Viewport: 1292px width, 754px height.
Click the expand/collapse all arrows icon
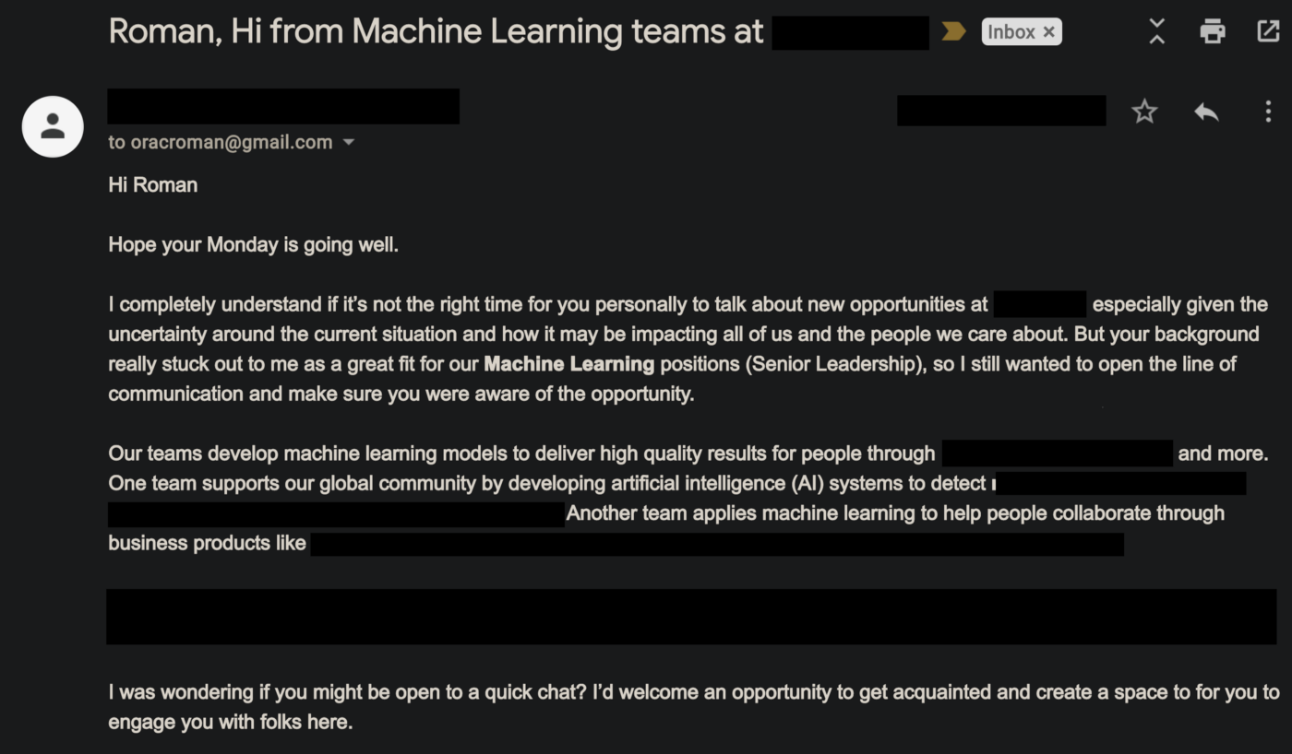pyautogui.click(x=1156, y=32)
